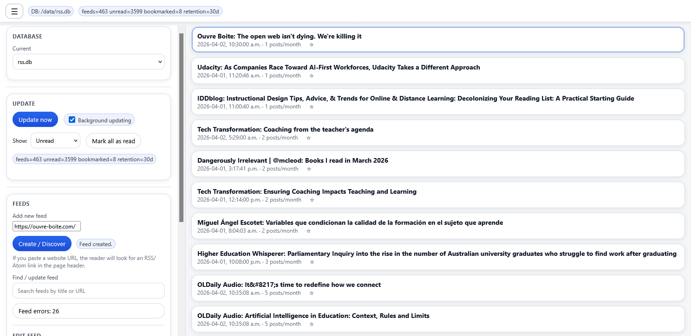Open the Feed errors: 26 list
Image resolution: width=691 pixels, height=336 pixels.
pos(88,311)
